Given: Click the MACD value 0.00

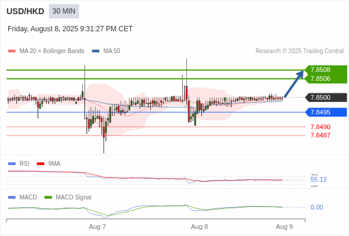Looking at the screenshot, I should point(316,207).
